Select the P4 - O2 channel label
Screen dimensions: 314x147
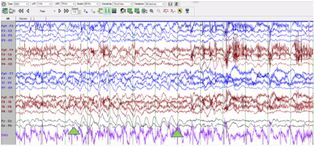pyautogui.click(x=7, y=64)
